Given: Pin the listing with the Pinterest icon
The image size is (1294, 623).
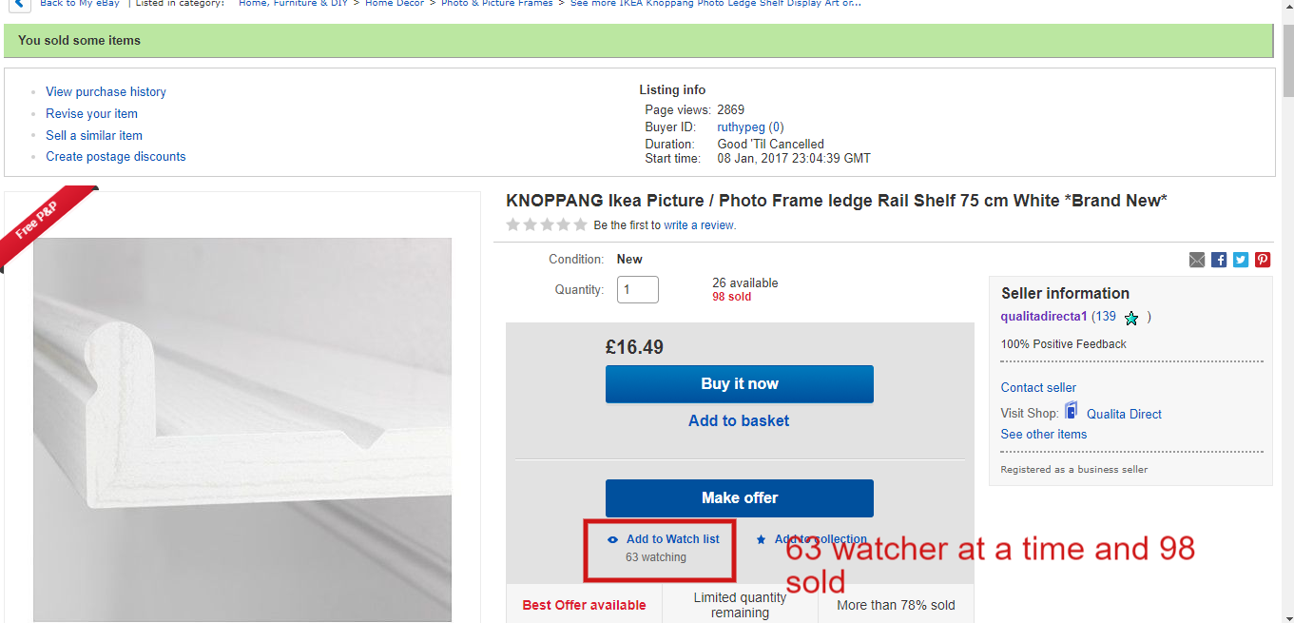Looking at the screenshot, I should (1262, 259).
